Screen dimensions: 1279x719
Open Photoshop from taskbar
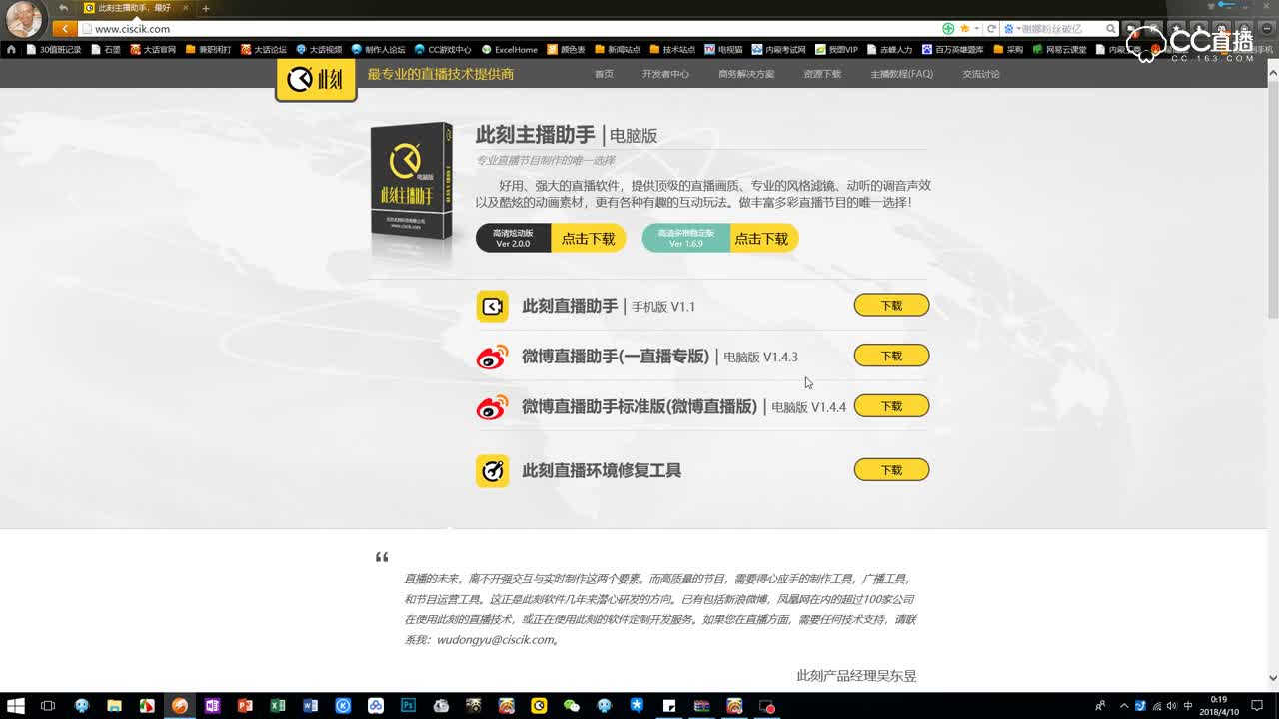[x=408, y=706]
